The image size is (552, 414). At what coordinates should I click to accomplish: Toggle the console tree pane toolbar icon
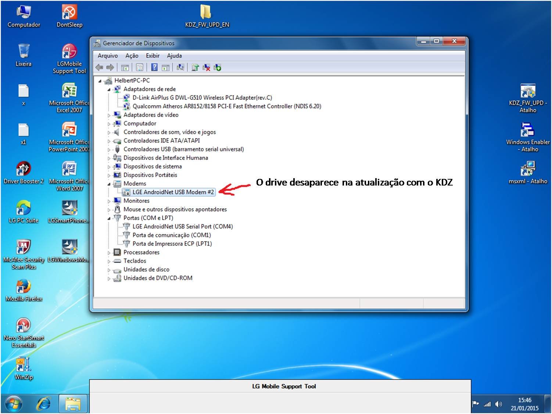125,67
